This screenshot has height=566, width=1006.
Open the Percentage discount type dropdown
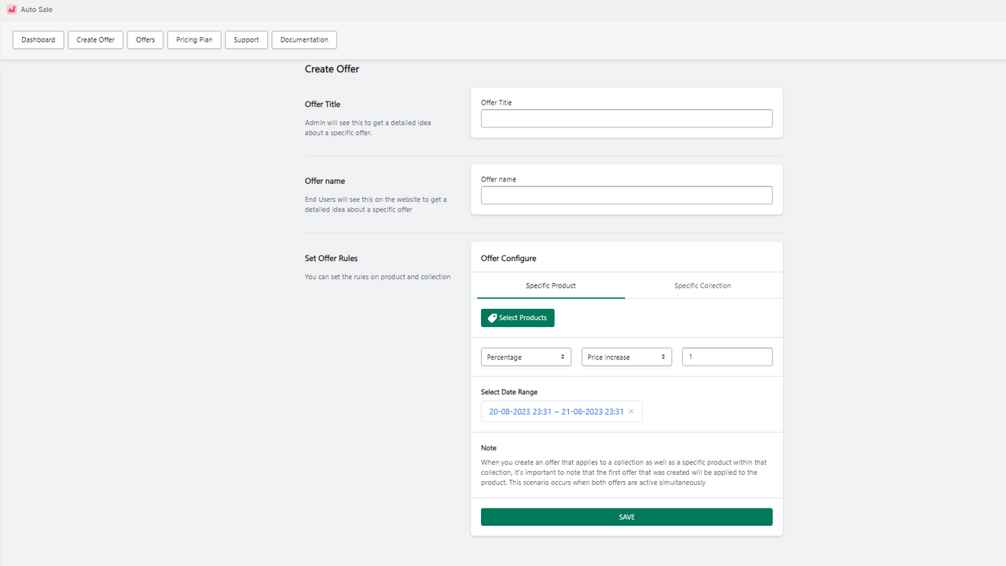click(526, 357)
